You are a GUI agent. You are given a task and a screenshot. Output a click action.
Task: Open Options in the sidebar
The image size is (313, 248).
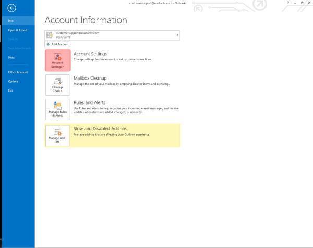[18, 81]
